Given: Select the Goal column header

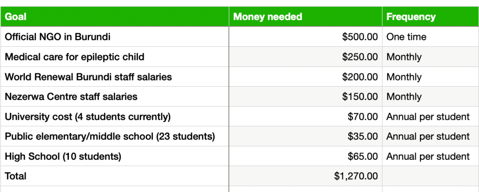Looking at the screenshot, I should click(x=16, y=17).
